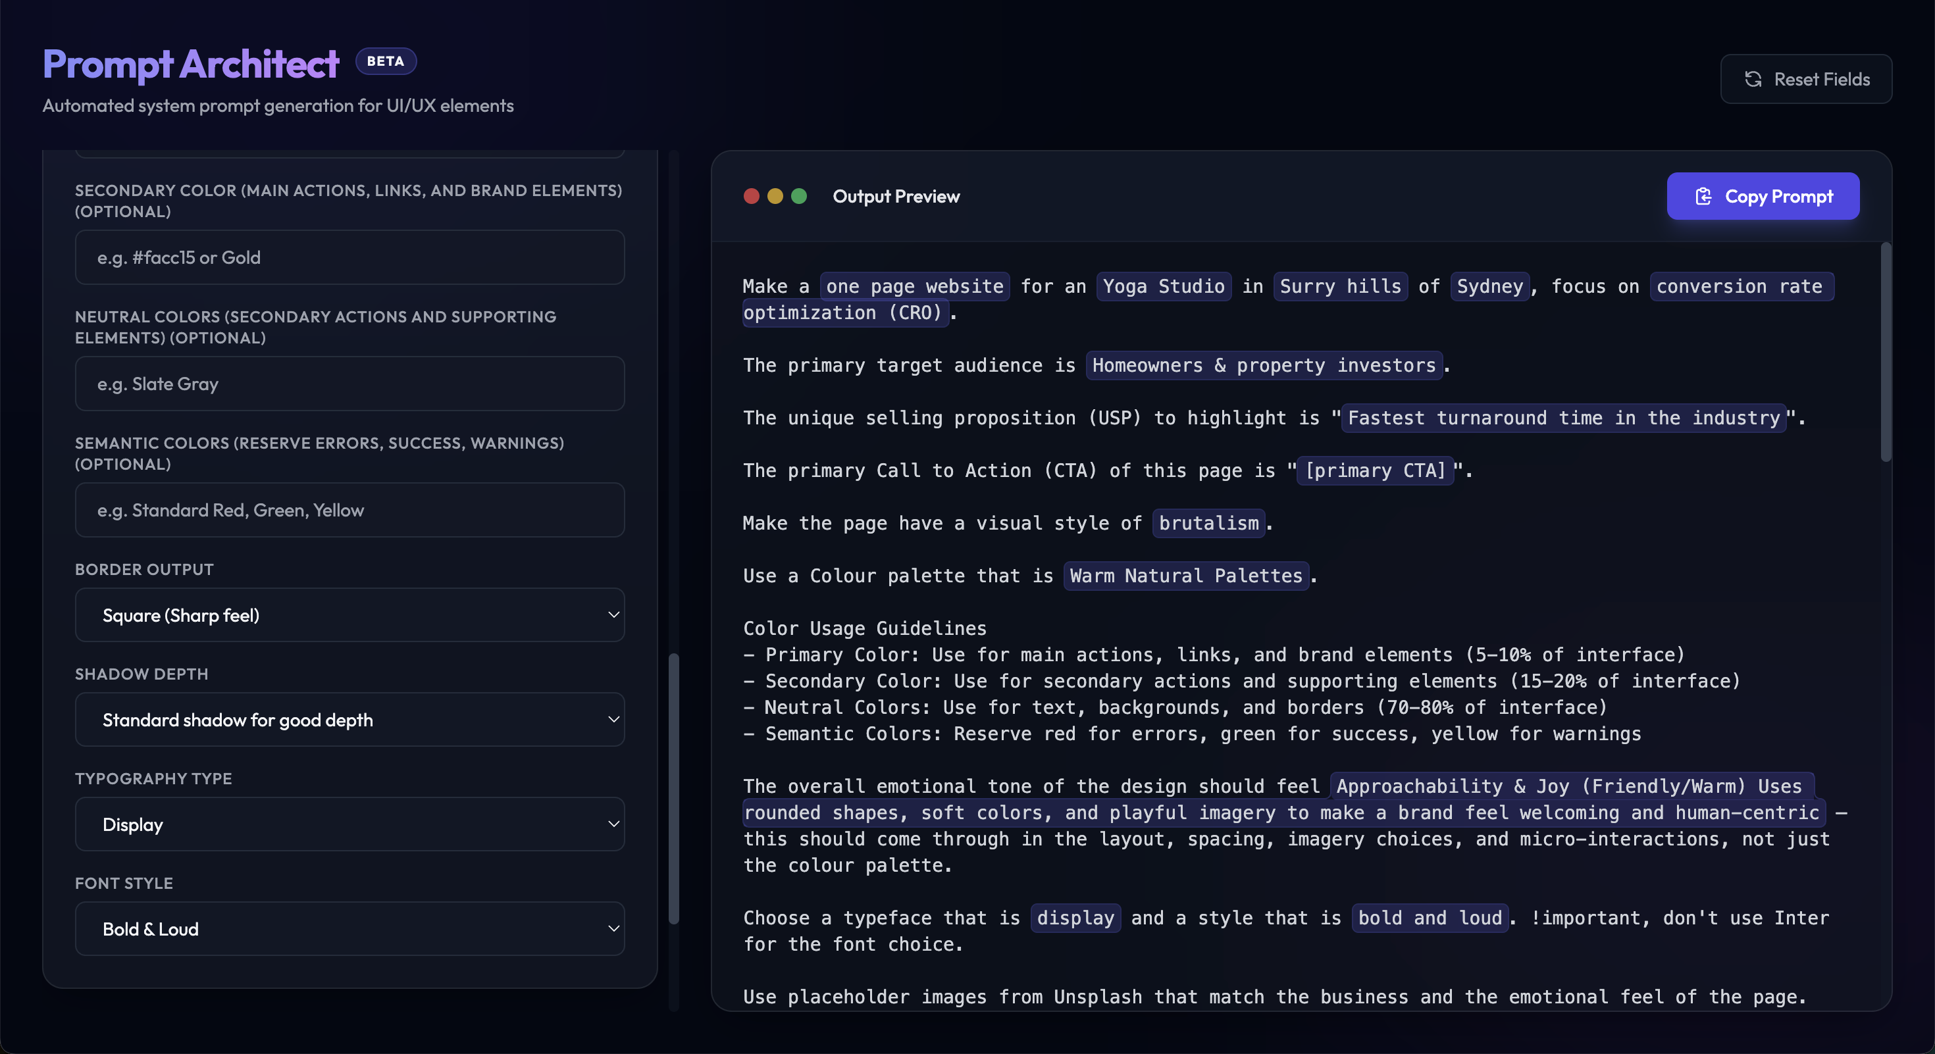1935x1054 pixels.
Task: Open the Shadow Depth dropdown
Action: pyautogui.click(x=349, y=719)
